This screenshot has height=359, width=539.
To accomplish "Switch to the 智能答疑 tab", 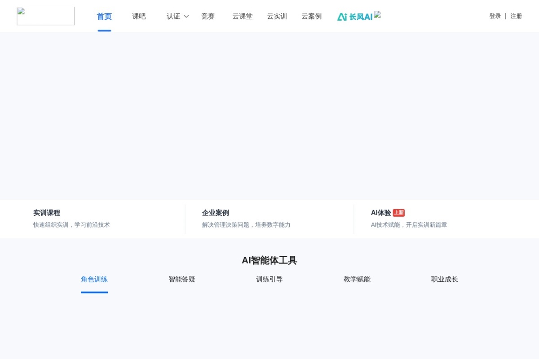I will [182, 279].
